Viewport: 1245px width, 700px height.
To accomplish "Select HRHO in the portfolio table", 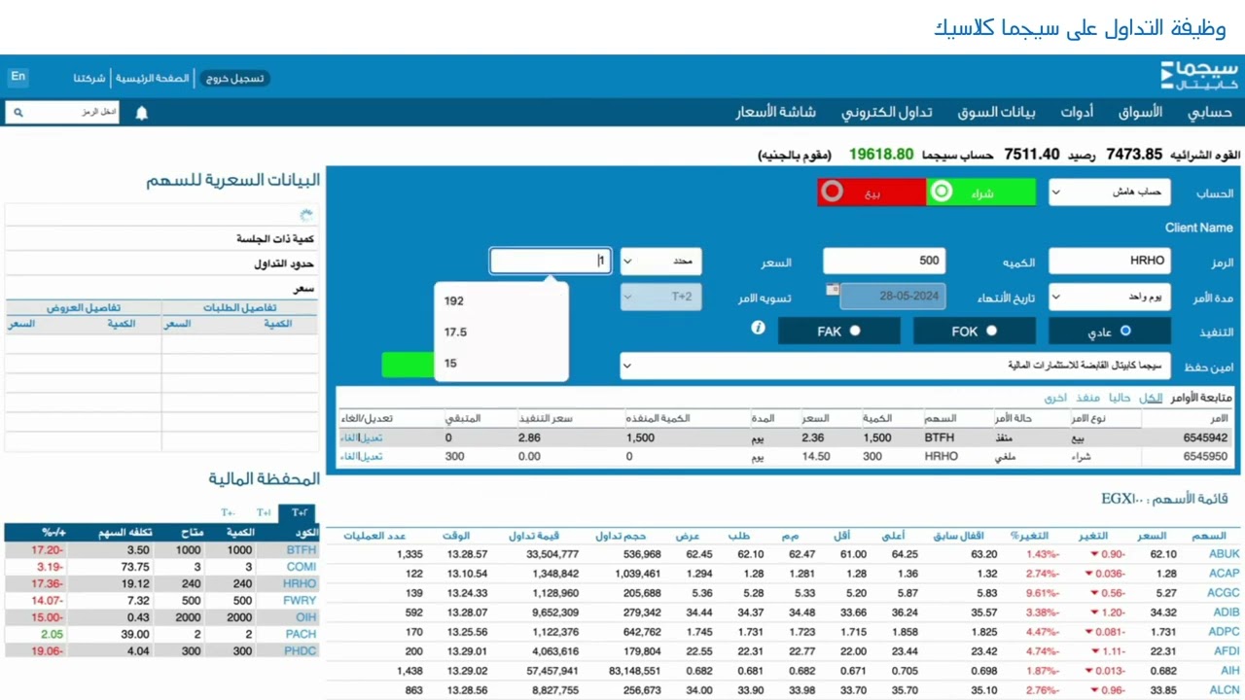I will (300, 584).
